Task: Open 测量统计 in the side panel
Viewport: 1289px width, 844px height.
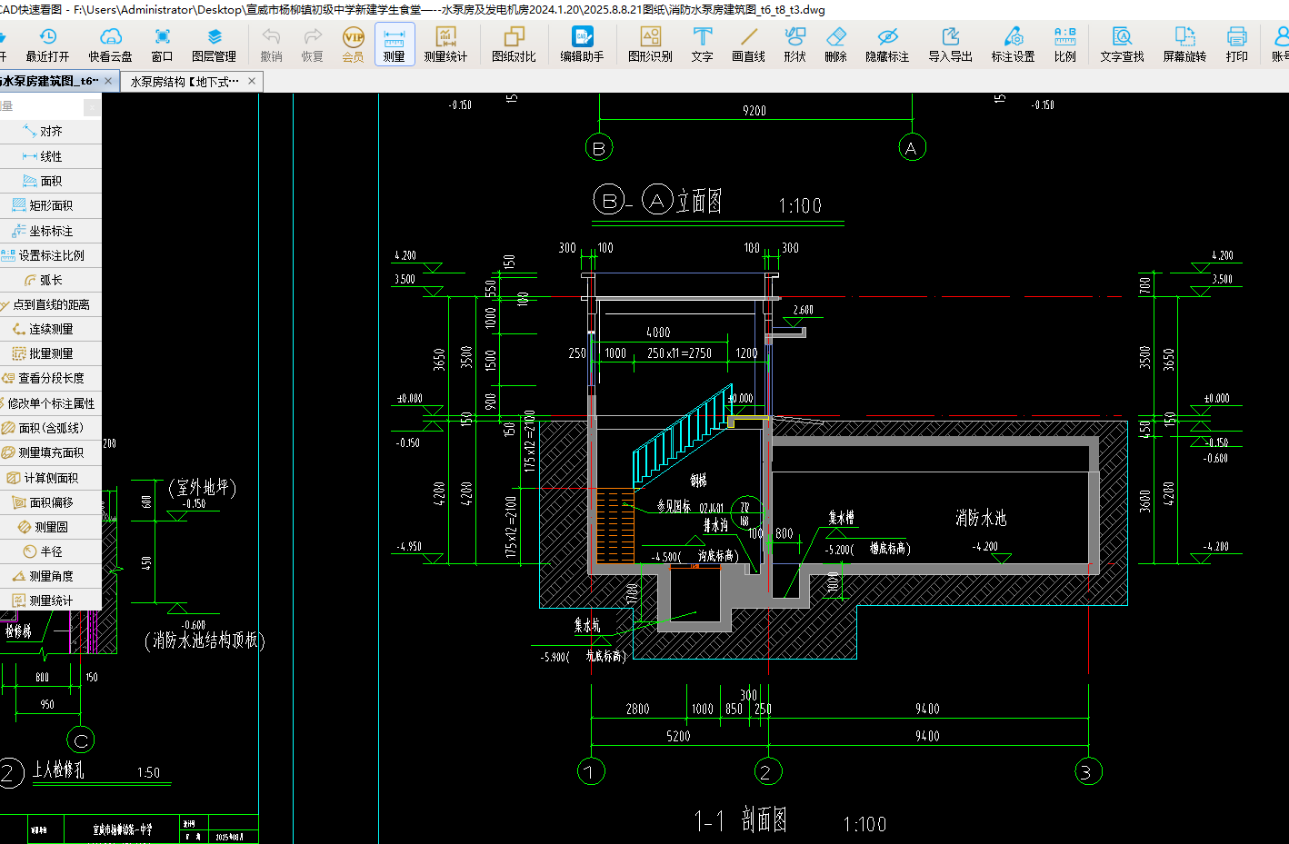Action: [x=50, y=601]
